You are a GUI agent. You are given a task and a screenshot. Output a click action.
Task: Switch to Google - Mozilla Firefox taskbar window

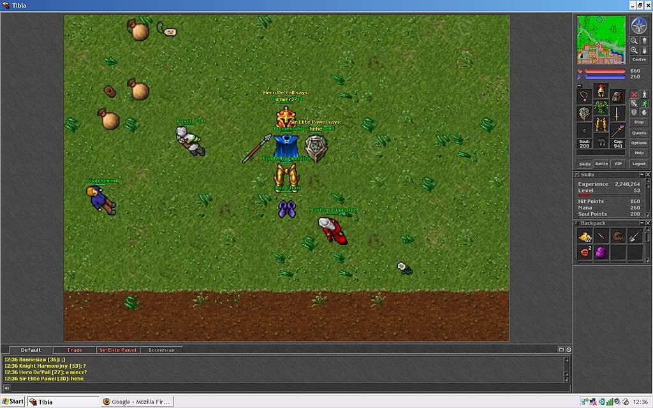point(137,402)
